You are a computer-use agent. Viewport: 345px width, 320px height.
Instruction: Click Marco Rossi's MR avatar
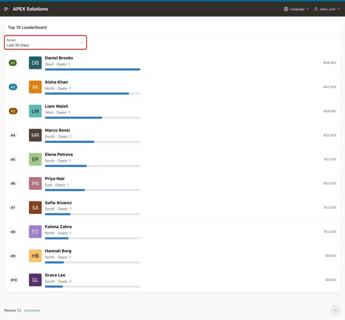[x=35, y=135]
